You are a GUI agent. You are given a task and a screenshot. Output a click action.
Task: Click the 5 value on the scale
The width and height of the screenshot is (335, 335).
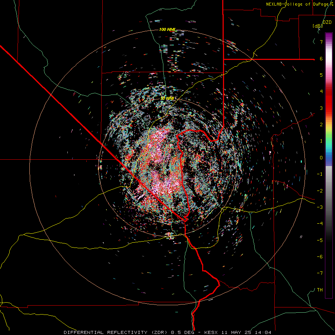coord(321,75)
